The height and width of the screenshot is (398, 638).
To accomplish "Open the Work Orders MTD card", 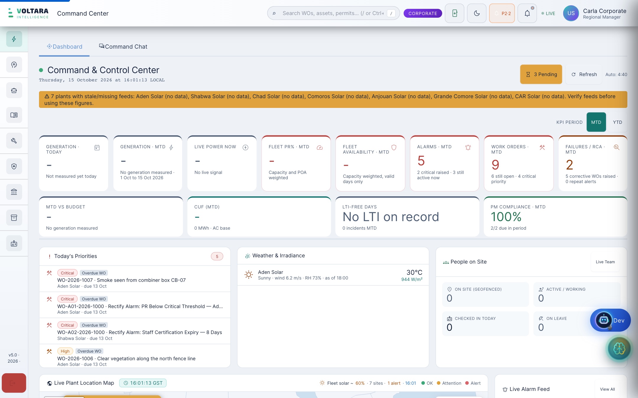I will pos(519,163).
